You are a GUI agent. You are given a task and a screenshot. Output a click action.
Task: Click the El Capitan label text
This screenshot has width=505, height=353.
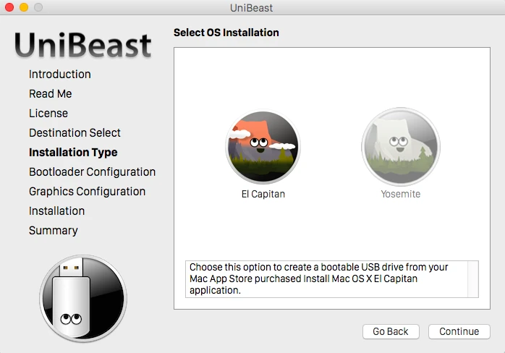pos(263,194)
